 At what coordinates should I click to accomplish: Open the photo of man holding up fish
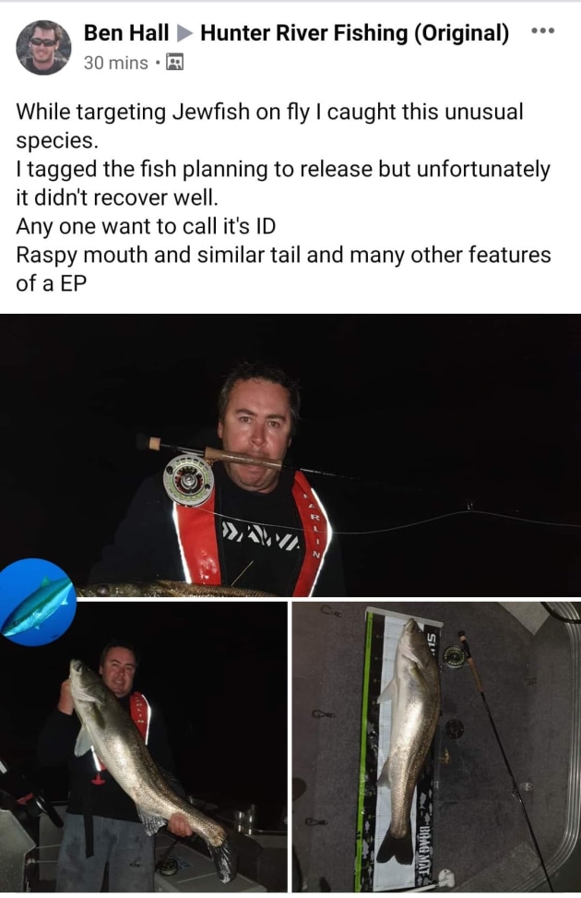[143, 747]
